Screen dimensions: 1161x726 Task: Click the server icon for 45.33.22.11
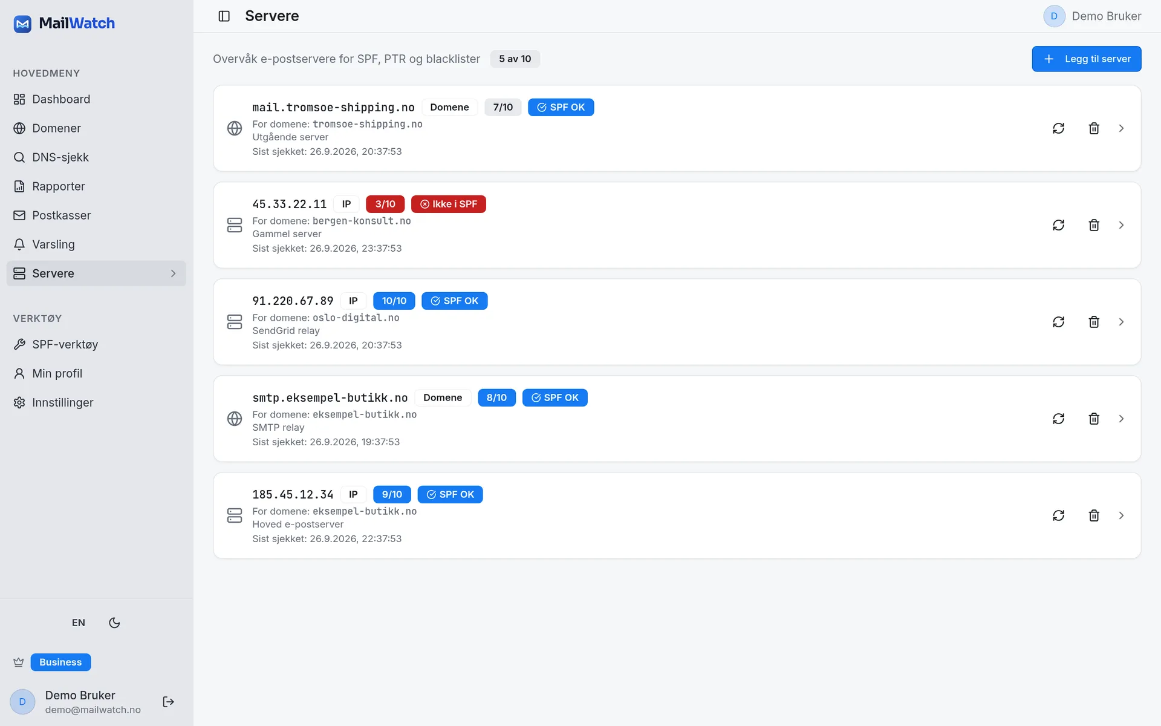click(235, 225)
